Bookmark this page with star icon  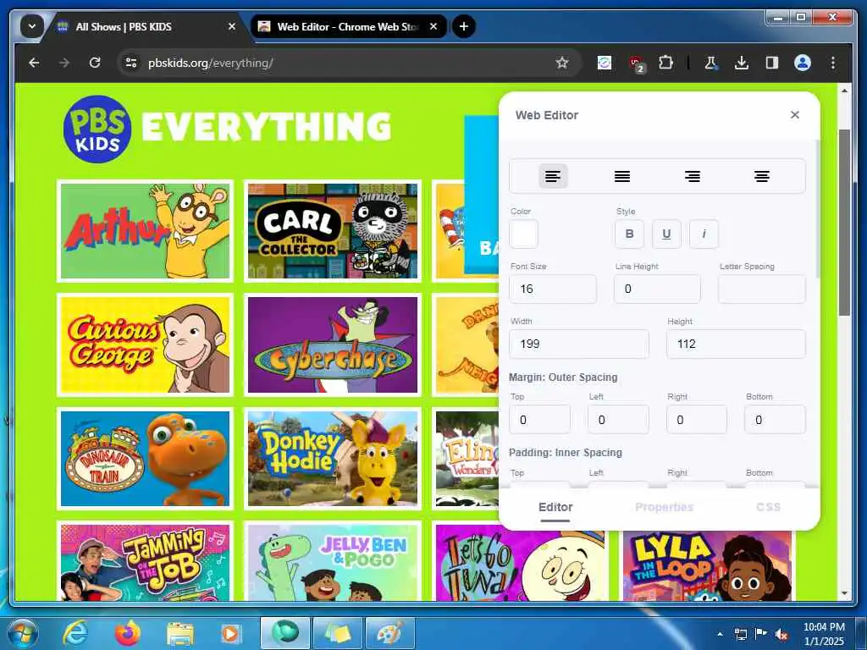(x=562, y=63)
